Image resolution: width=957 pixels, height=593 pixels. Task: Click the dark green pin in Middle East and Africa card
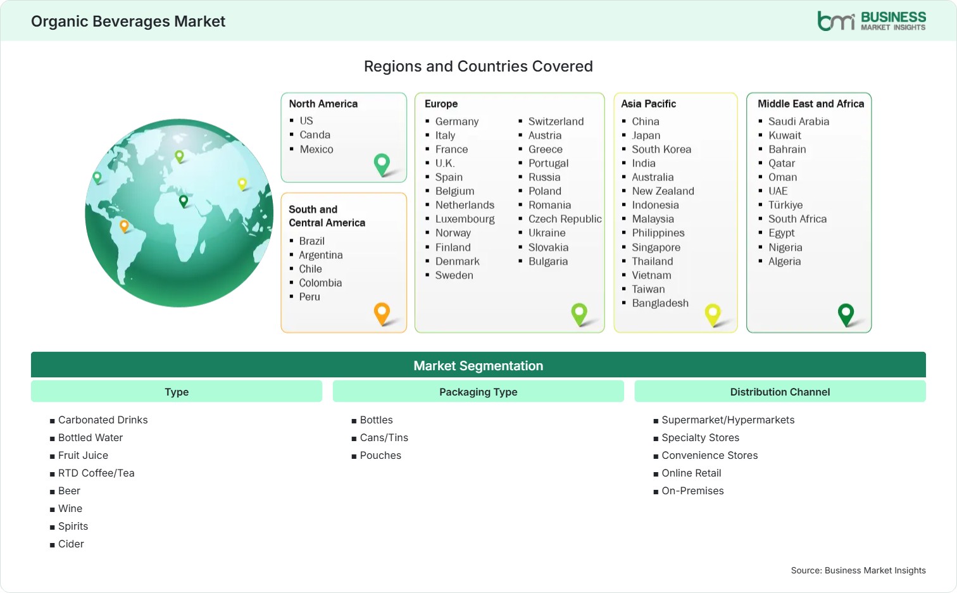[846, 315]
